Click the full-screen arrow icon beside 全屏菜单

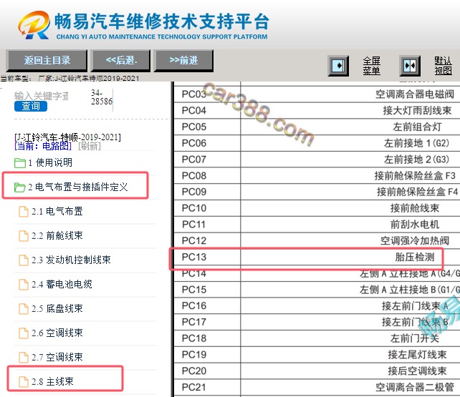(x=338, y=66)
